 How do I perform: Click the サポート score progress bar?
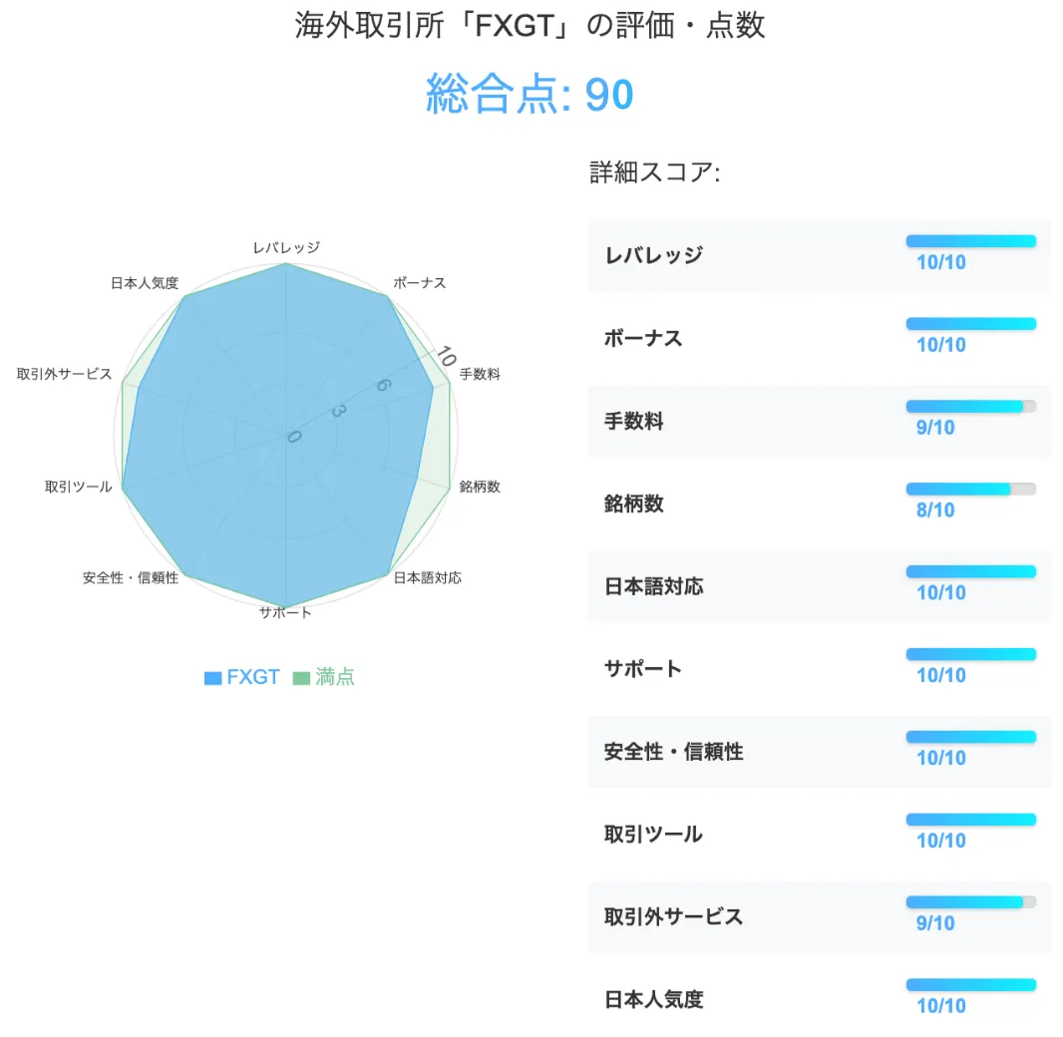971,655
